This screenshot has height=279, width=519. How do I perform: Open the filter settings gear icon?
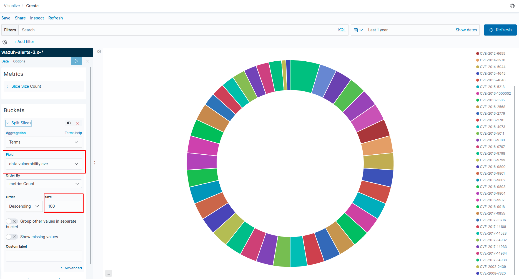5,42
